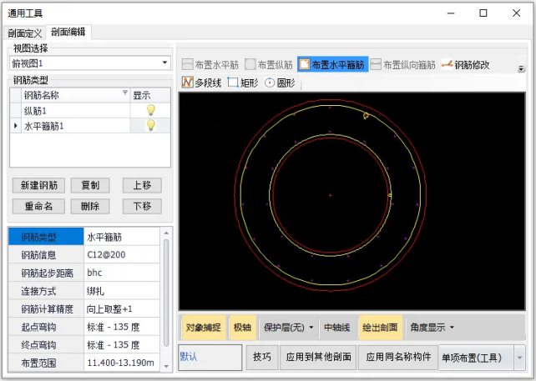Switch to 剖面定义 tab
The image size is (536, 381).
(24, 33)
